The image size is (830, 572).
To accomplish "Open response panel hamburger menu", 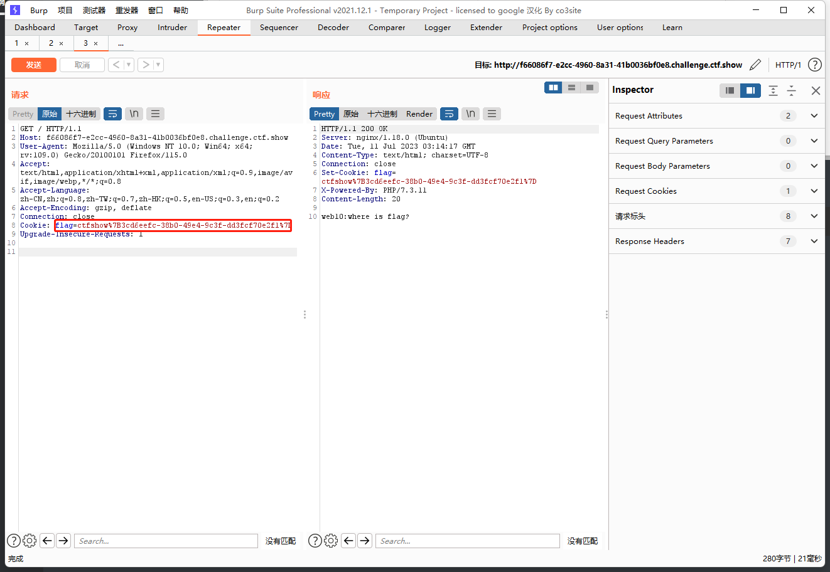I will [x=492, y=114].
